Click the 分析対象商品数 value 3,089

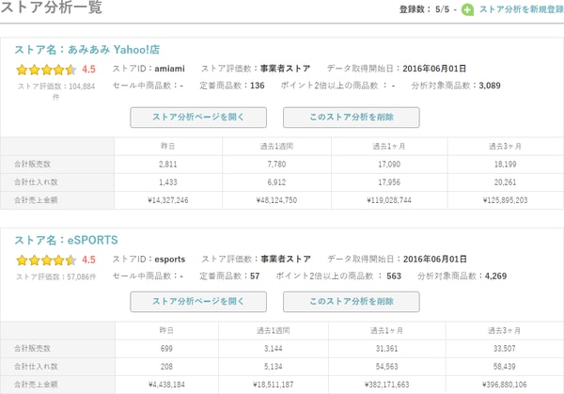point(490,86)
